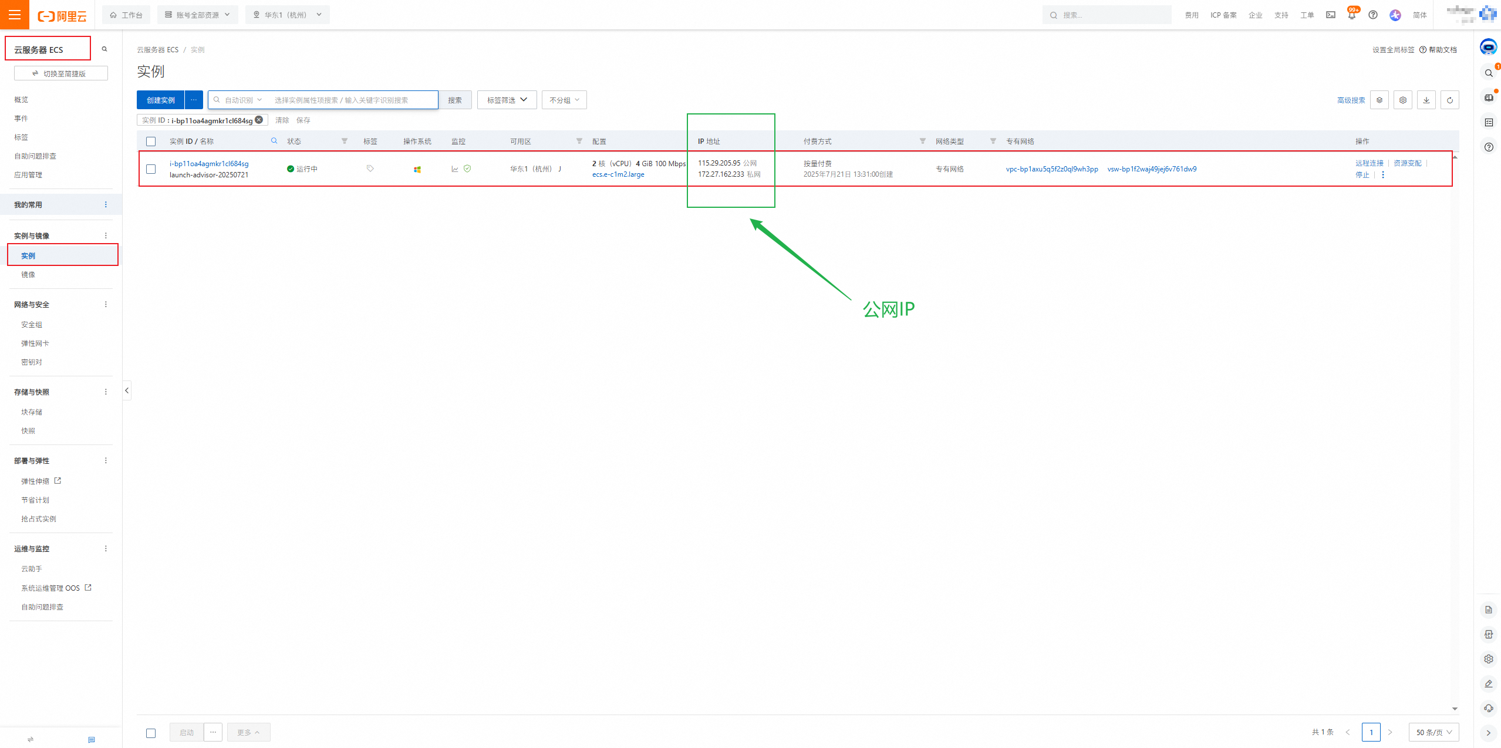Viewport: 1501px width, 748px height.
Task: Open the notification bell icon
Action: [x=1351, y=15]
